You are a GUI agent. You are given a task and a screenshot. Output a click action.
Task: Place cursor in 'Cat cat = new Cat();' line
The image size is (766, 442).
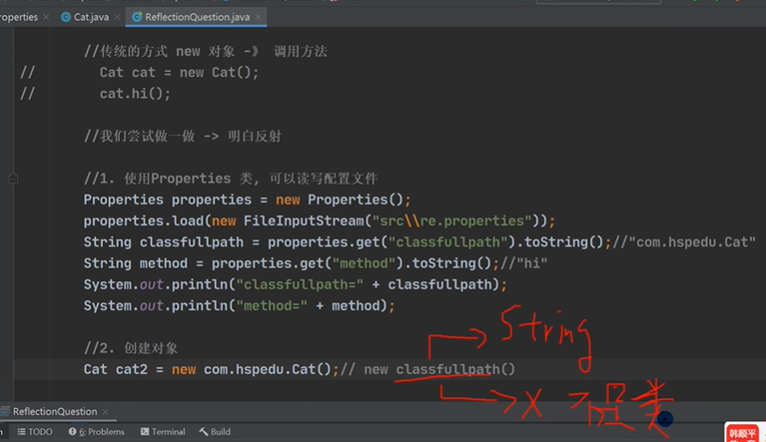pyautogui.click(x=179, y=73)
